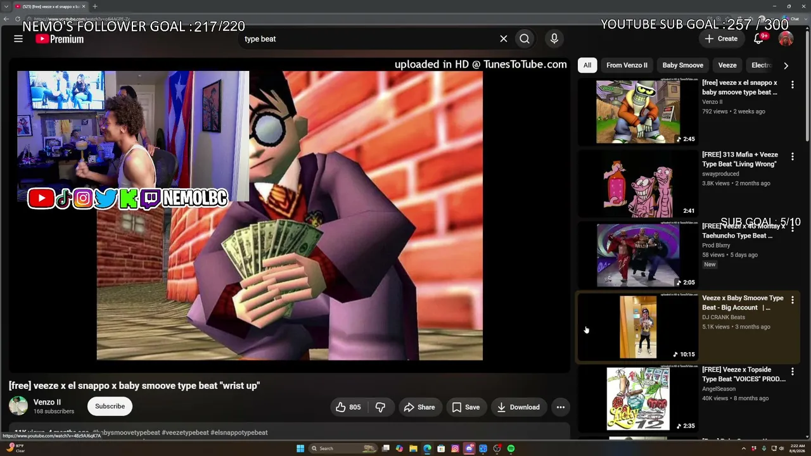Open the #elsnappotypebeat hashtag link
This screenshot has width=811, height=456.
(239, 433)
